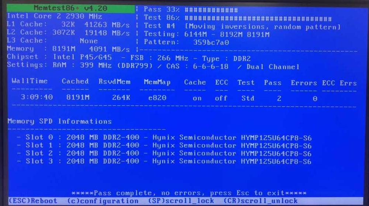Click the RAM 399 MHz (DDR799) setting
This screenshot has height=206, width=369.
(x=103, y=65)
